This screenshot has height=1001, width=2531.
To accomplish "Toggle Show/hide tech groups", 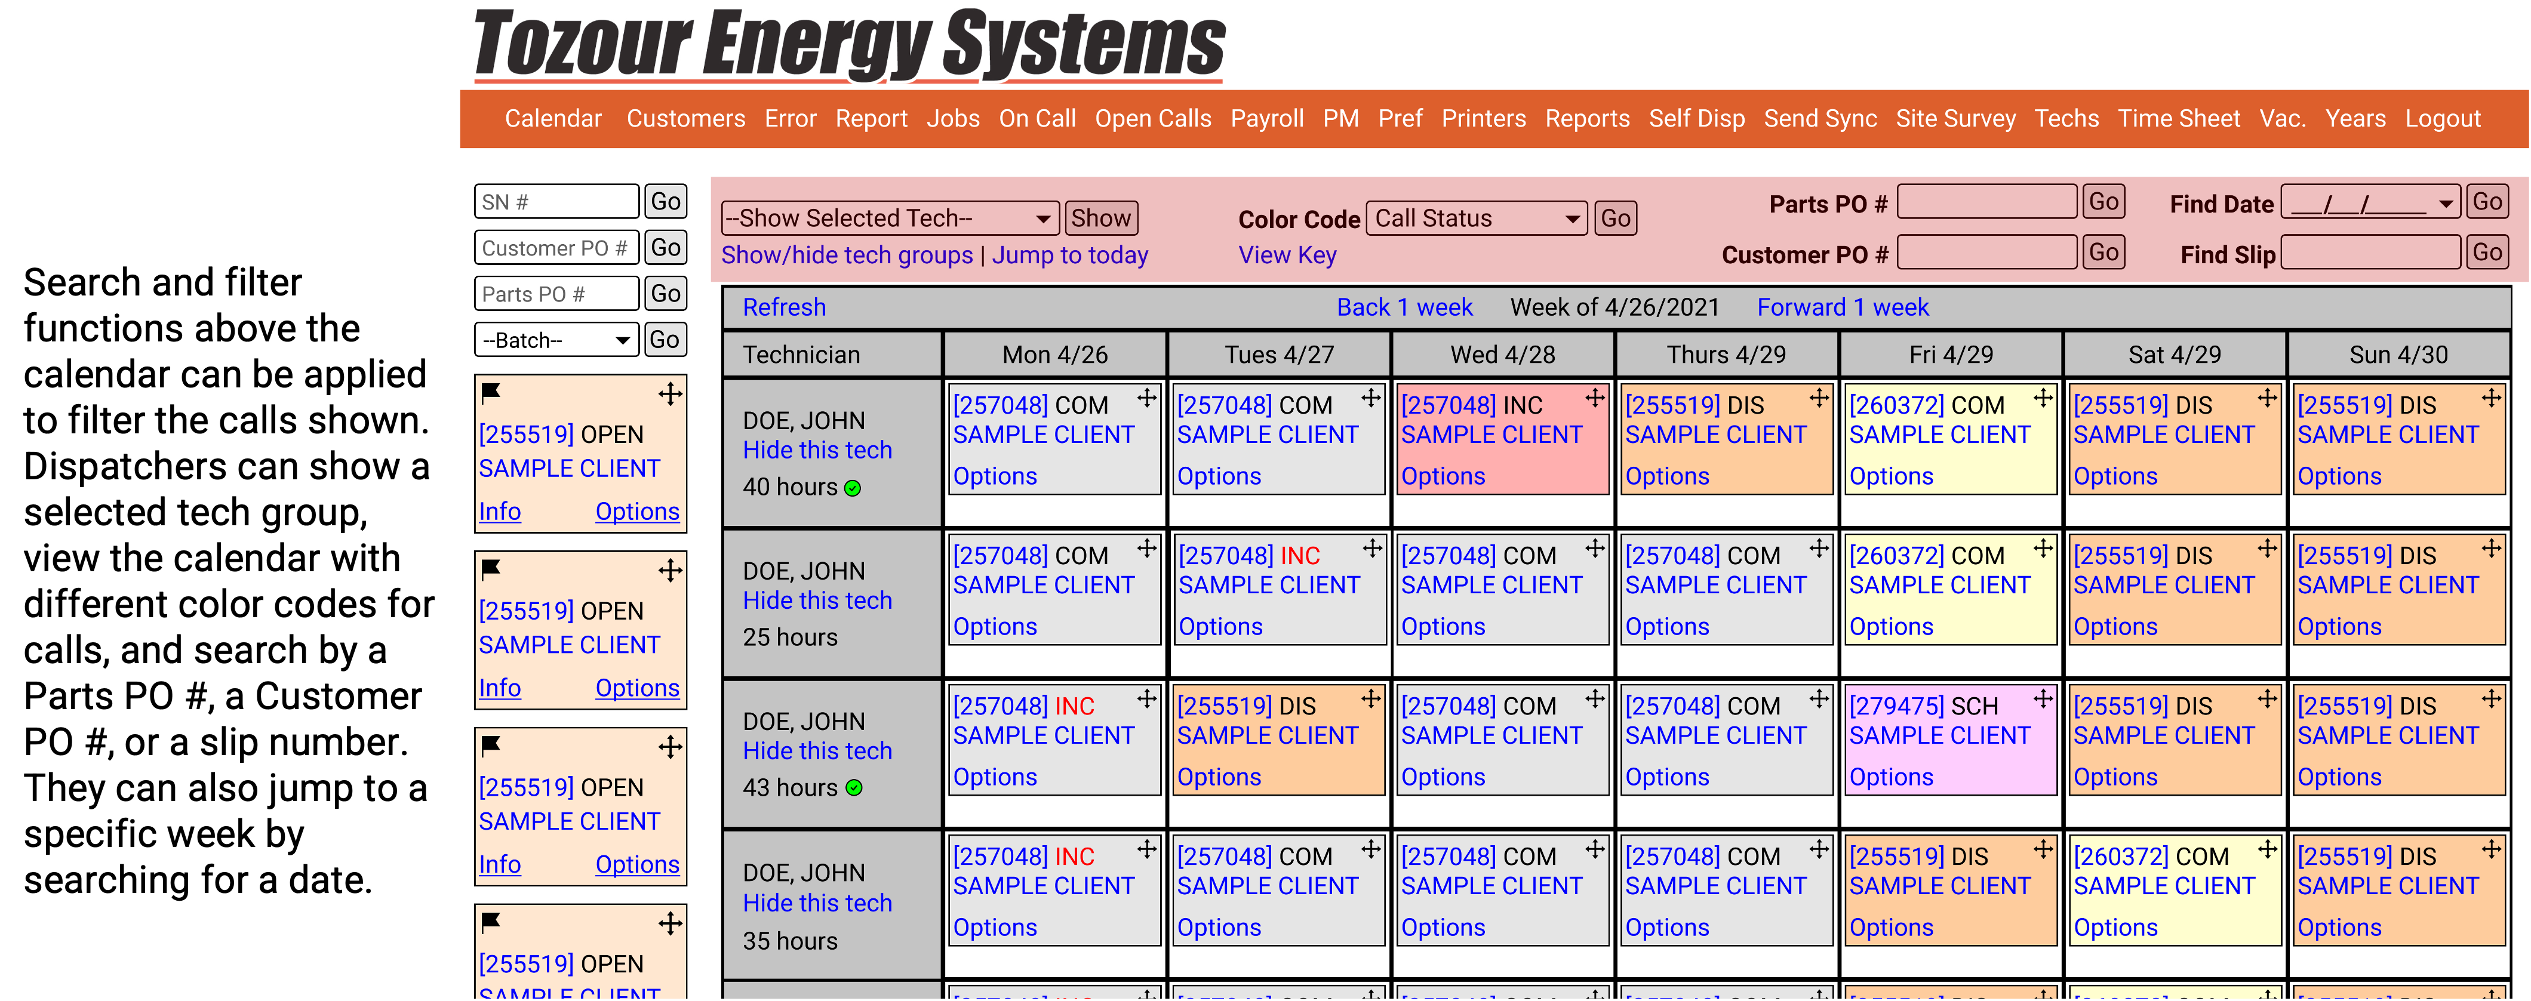I will (x=846, y=255).
